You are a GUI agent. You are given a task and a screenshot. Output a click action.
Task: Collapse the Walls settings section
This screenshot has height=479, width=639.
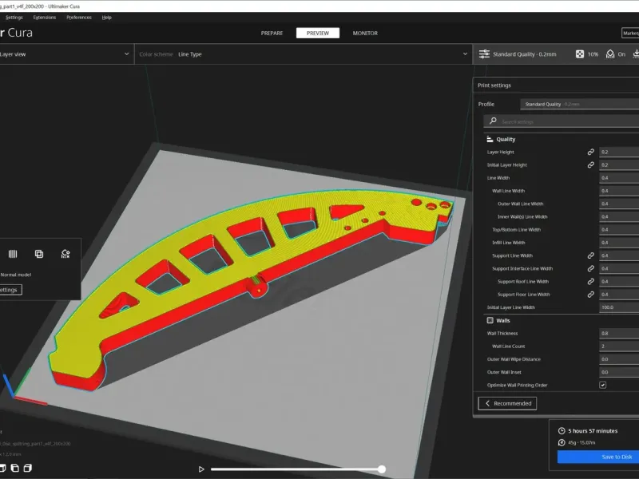(562, 321)
